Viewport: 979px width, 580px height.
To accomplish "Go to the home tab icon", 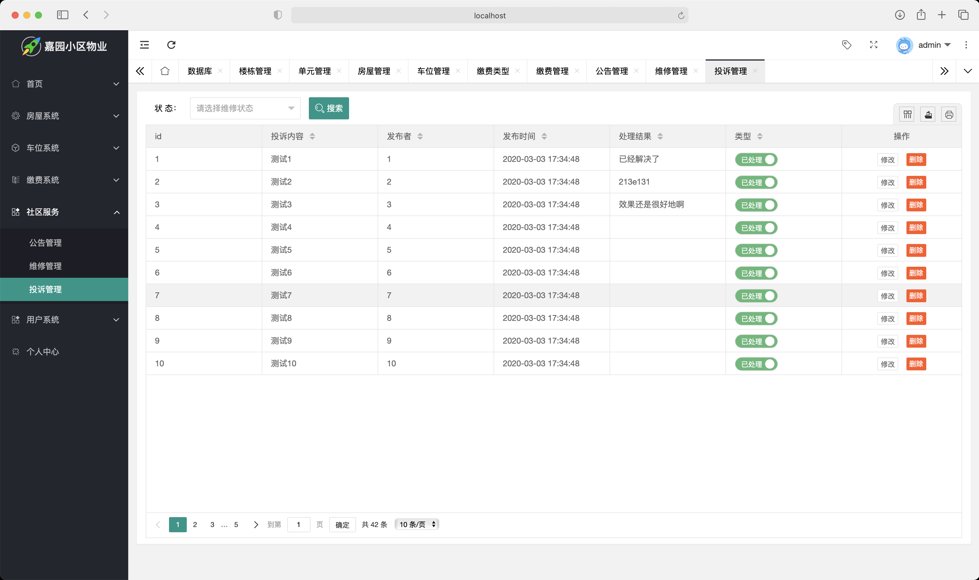I will (165, 71).
